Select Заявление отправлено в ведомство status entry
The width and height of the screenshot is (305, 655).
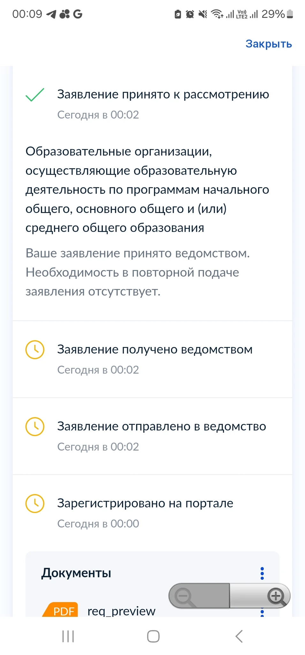point(161,426)
